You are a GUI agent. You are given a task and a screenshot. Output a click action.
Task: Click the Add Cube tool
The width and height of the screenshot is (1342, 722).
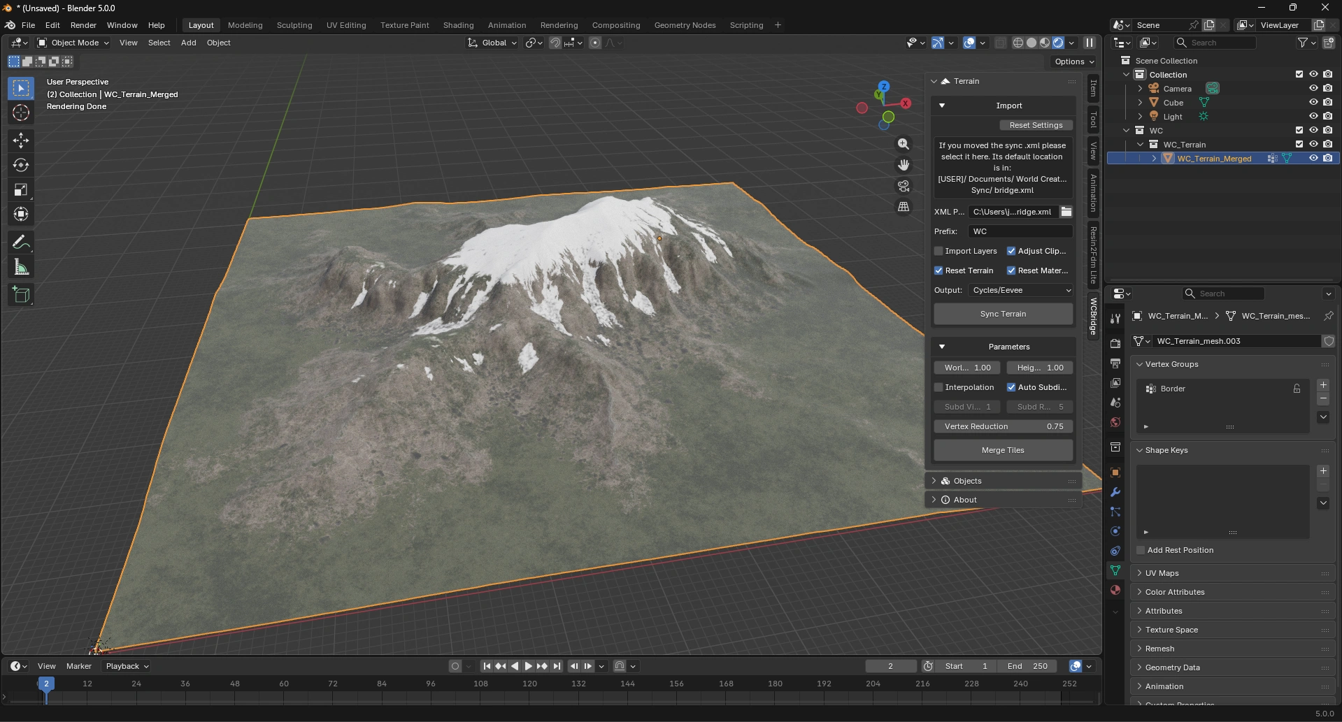[x=21, y=295]
